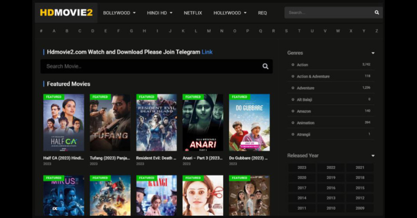Open the Transformers robot poster in second row

pos(110,196)
